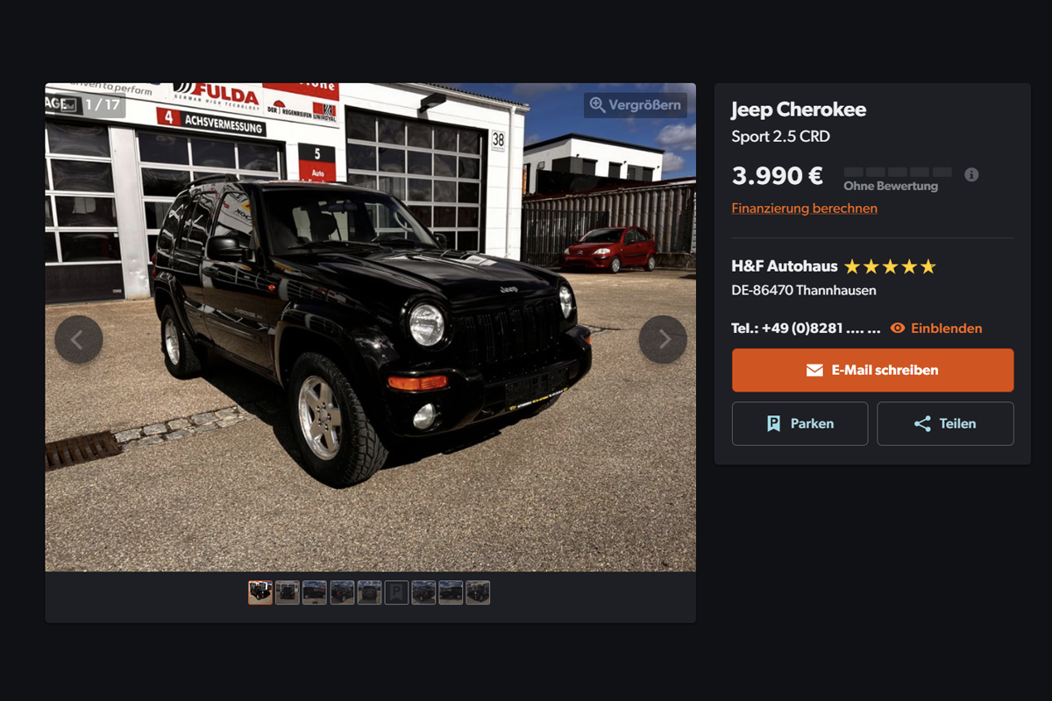Click the share icon on Teilen
The height and width of the screenshot is (701, 1052).
click(x=922, y=424)
